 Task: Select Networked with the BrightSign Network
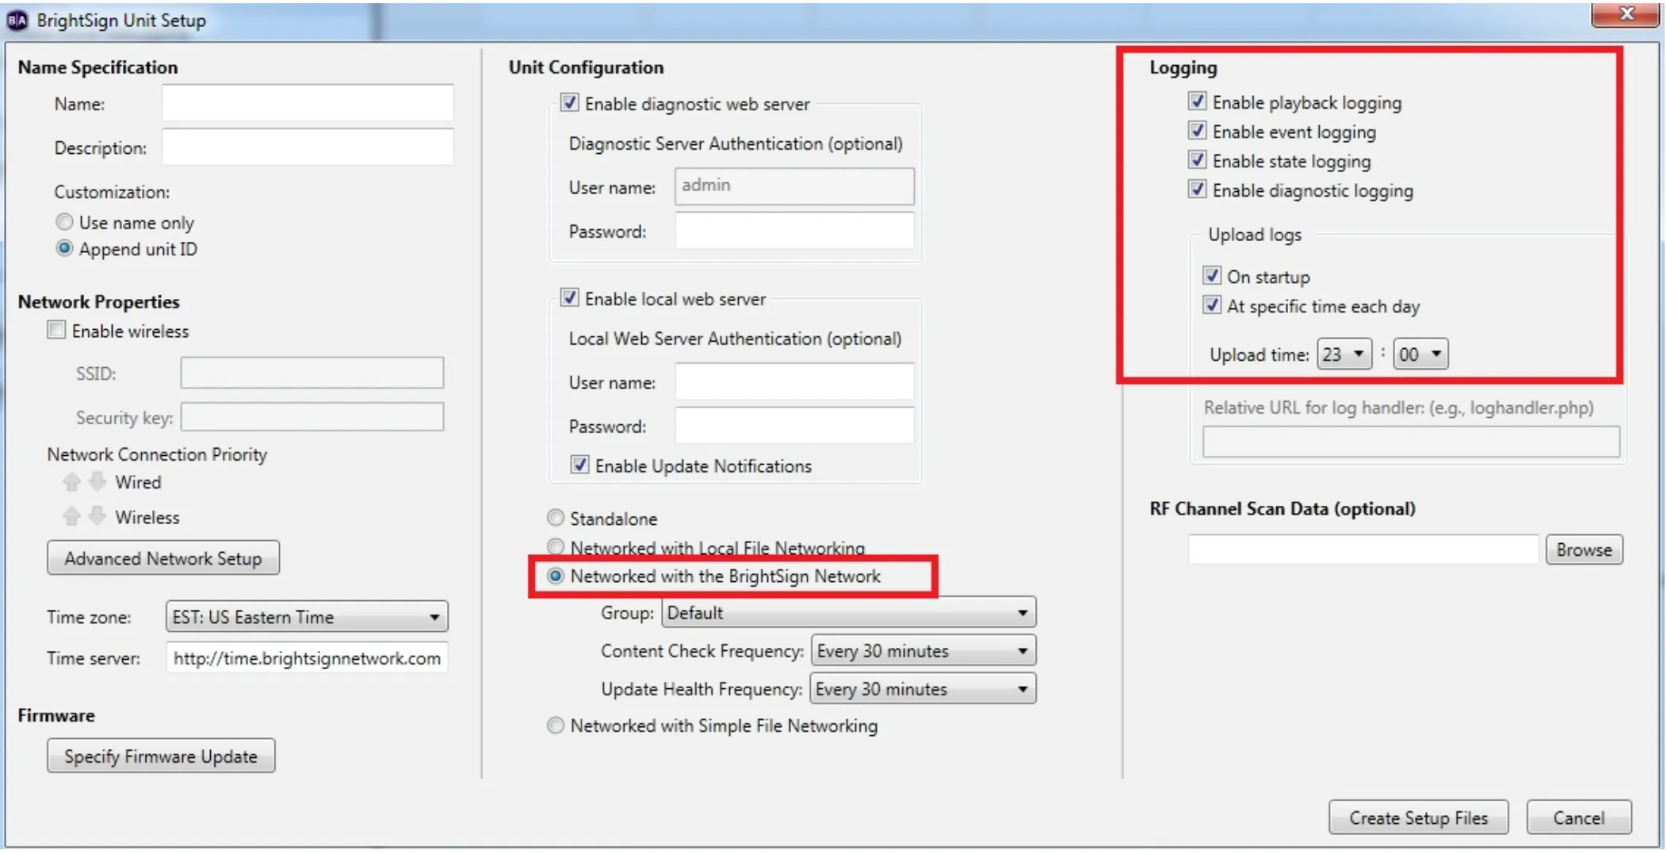click(x=556, y=576)
